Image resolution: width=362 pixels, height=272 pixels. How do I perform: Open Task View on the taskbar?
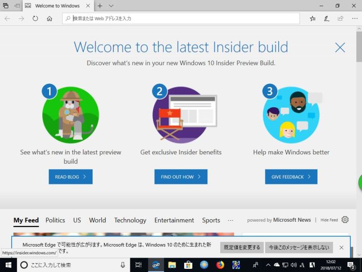coord(139,265)
